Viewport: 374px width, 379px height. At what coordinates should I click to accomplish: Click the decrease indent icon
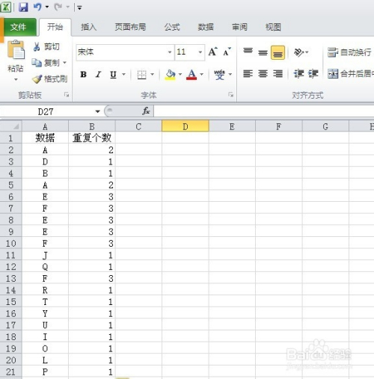[298, 74]
